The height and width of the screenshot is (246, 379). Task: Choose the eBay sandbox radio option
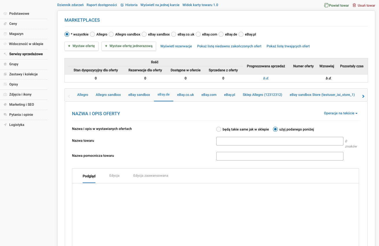(144, 34)
